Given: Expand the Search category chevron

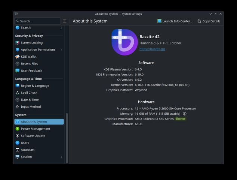Looking at the screenshot, I should click(61, 28).
